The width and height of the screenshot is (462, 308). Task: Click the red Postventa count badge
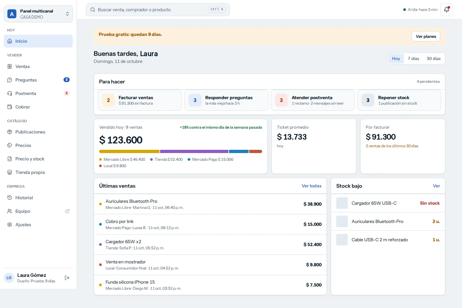(x=66, y=93)
